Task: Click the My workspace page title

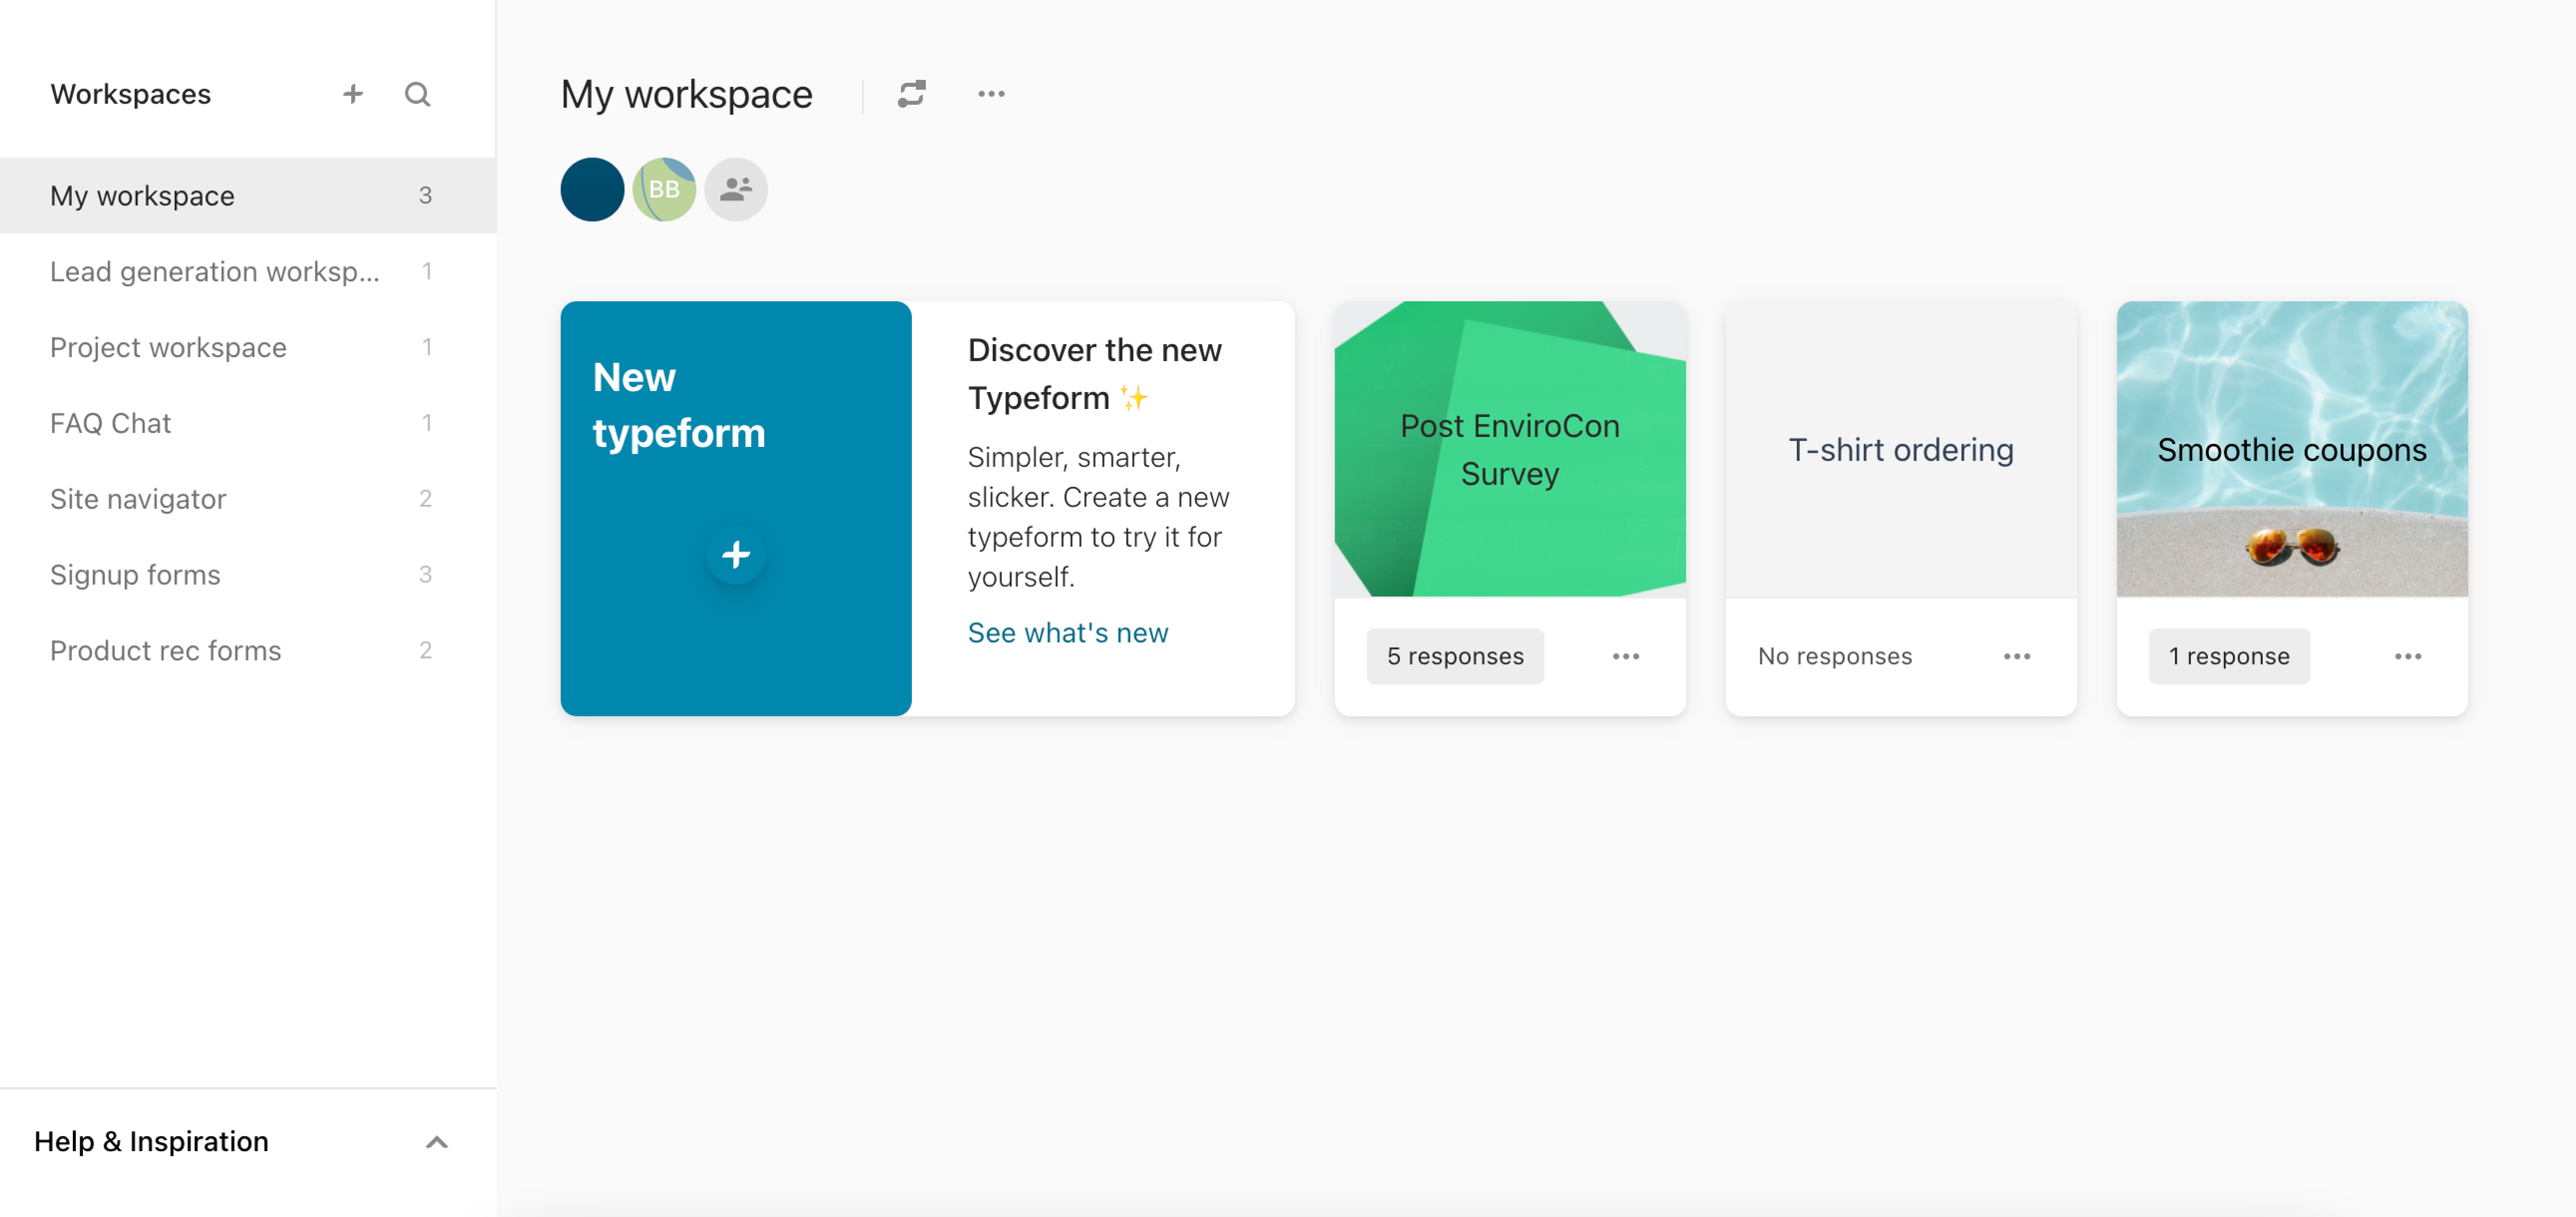Action: tap(686, 94)
